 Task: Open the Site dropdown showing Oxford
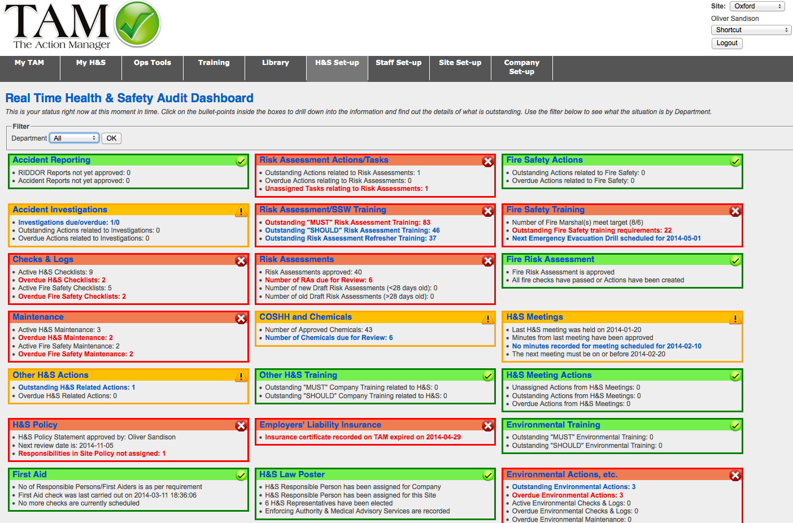click(x=757, y=6)
